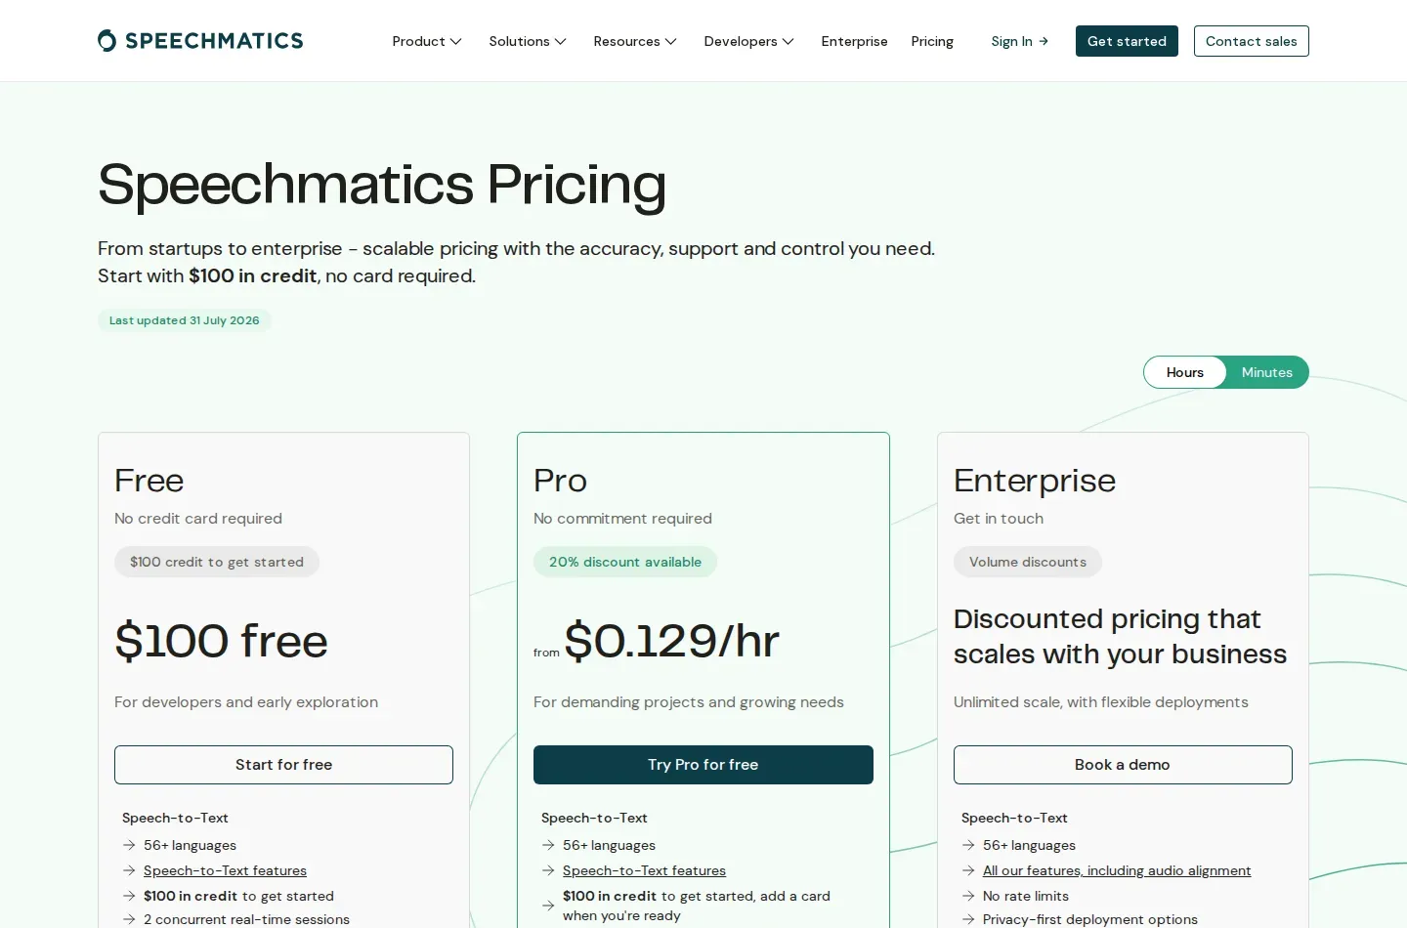Click arrow icon beside Free plan '56+ languages'
The height and width of the screenshot is (928, 1407).
coord(129,845)
